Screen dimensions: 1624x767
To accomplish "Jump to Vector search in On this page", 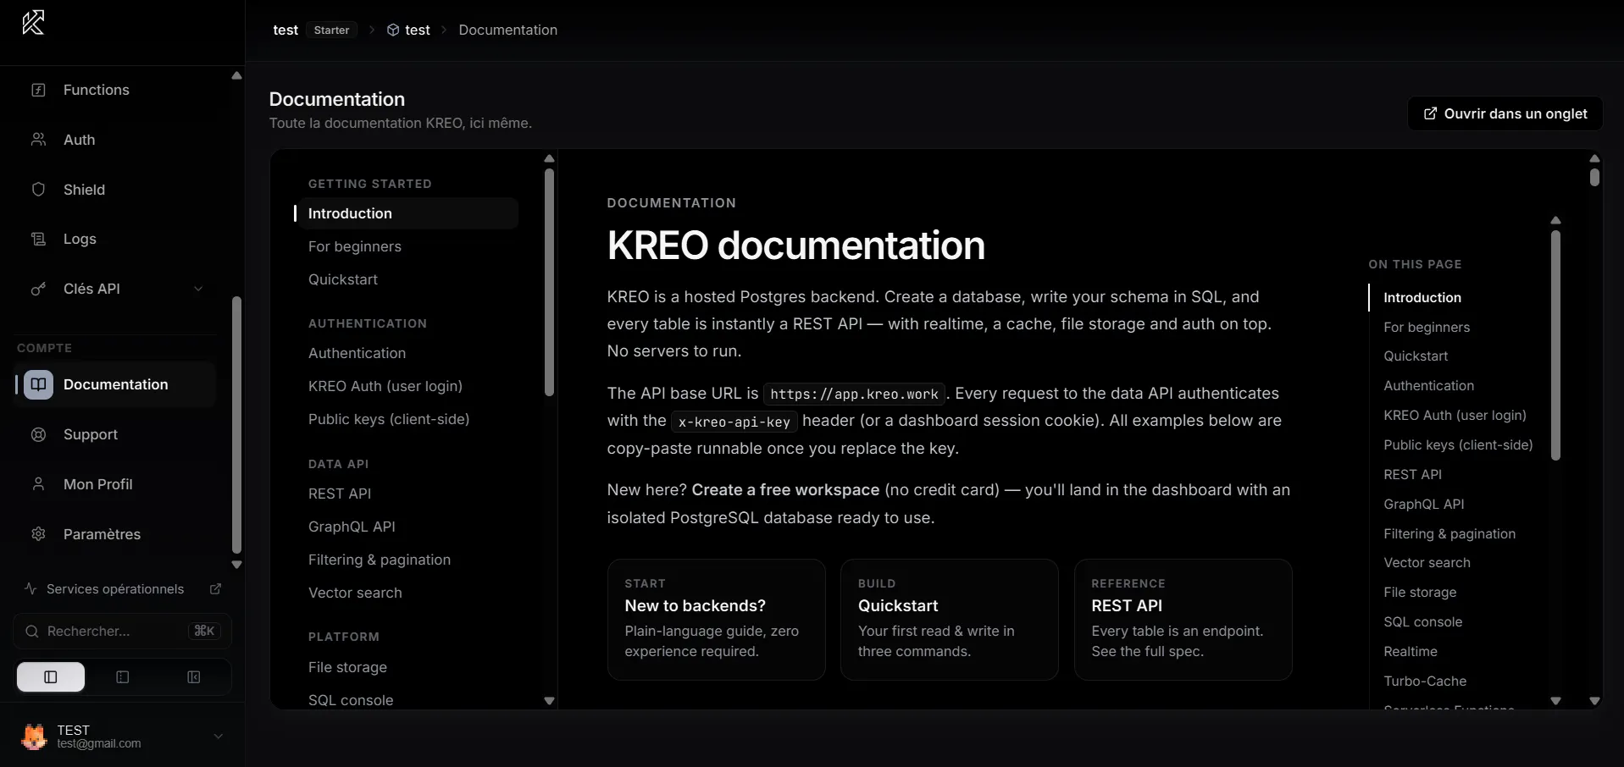I will coord(1427,563).
